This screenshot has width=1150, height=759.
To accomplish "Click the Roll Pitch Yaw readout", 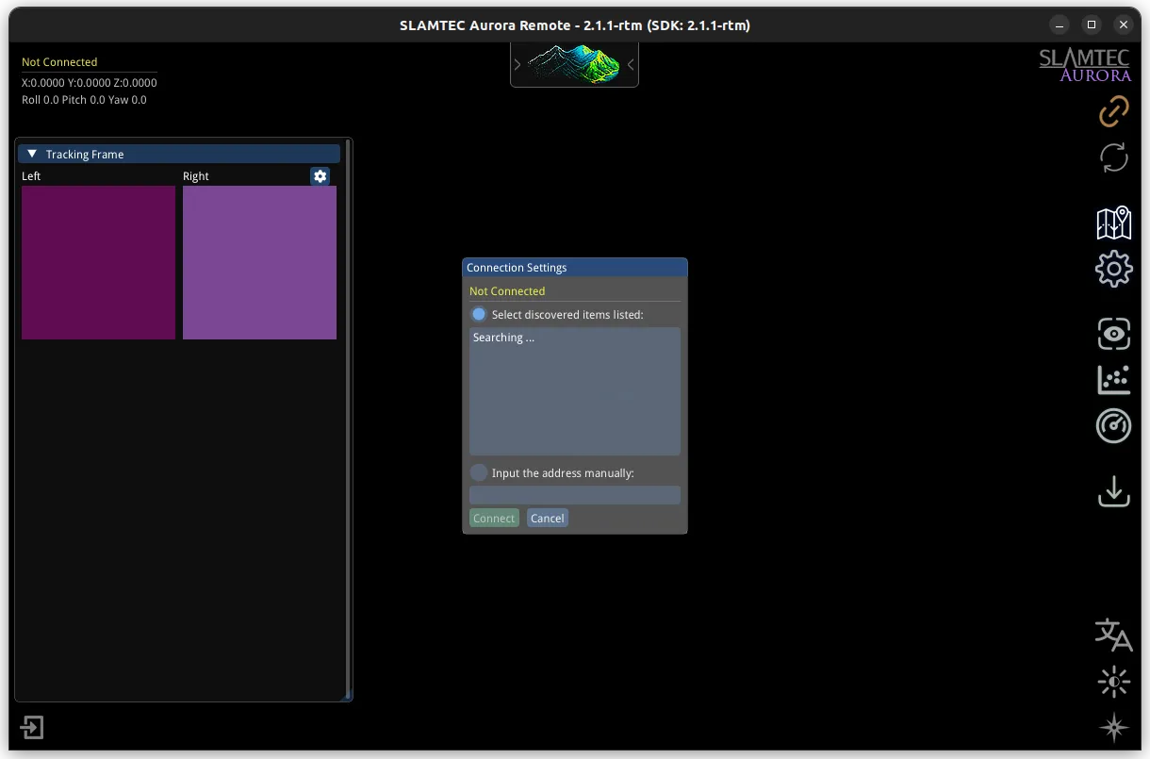I will [84, 100].
